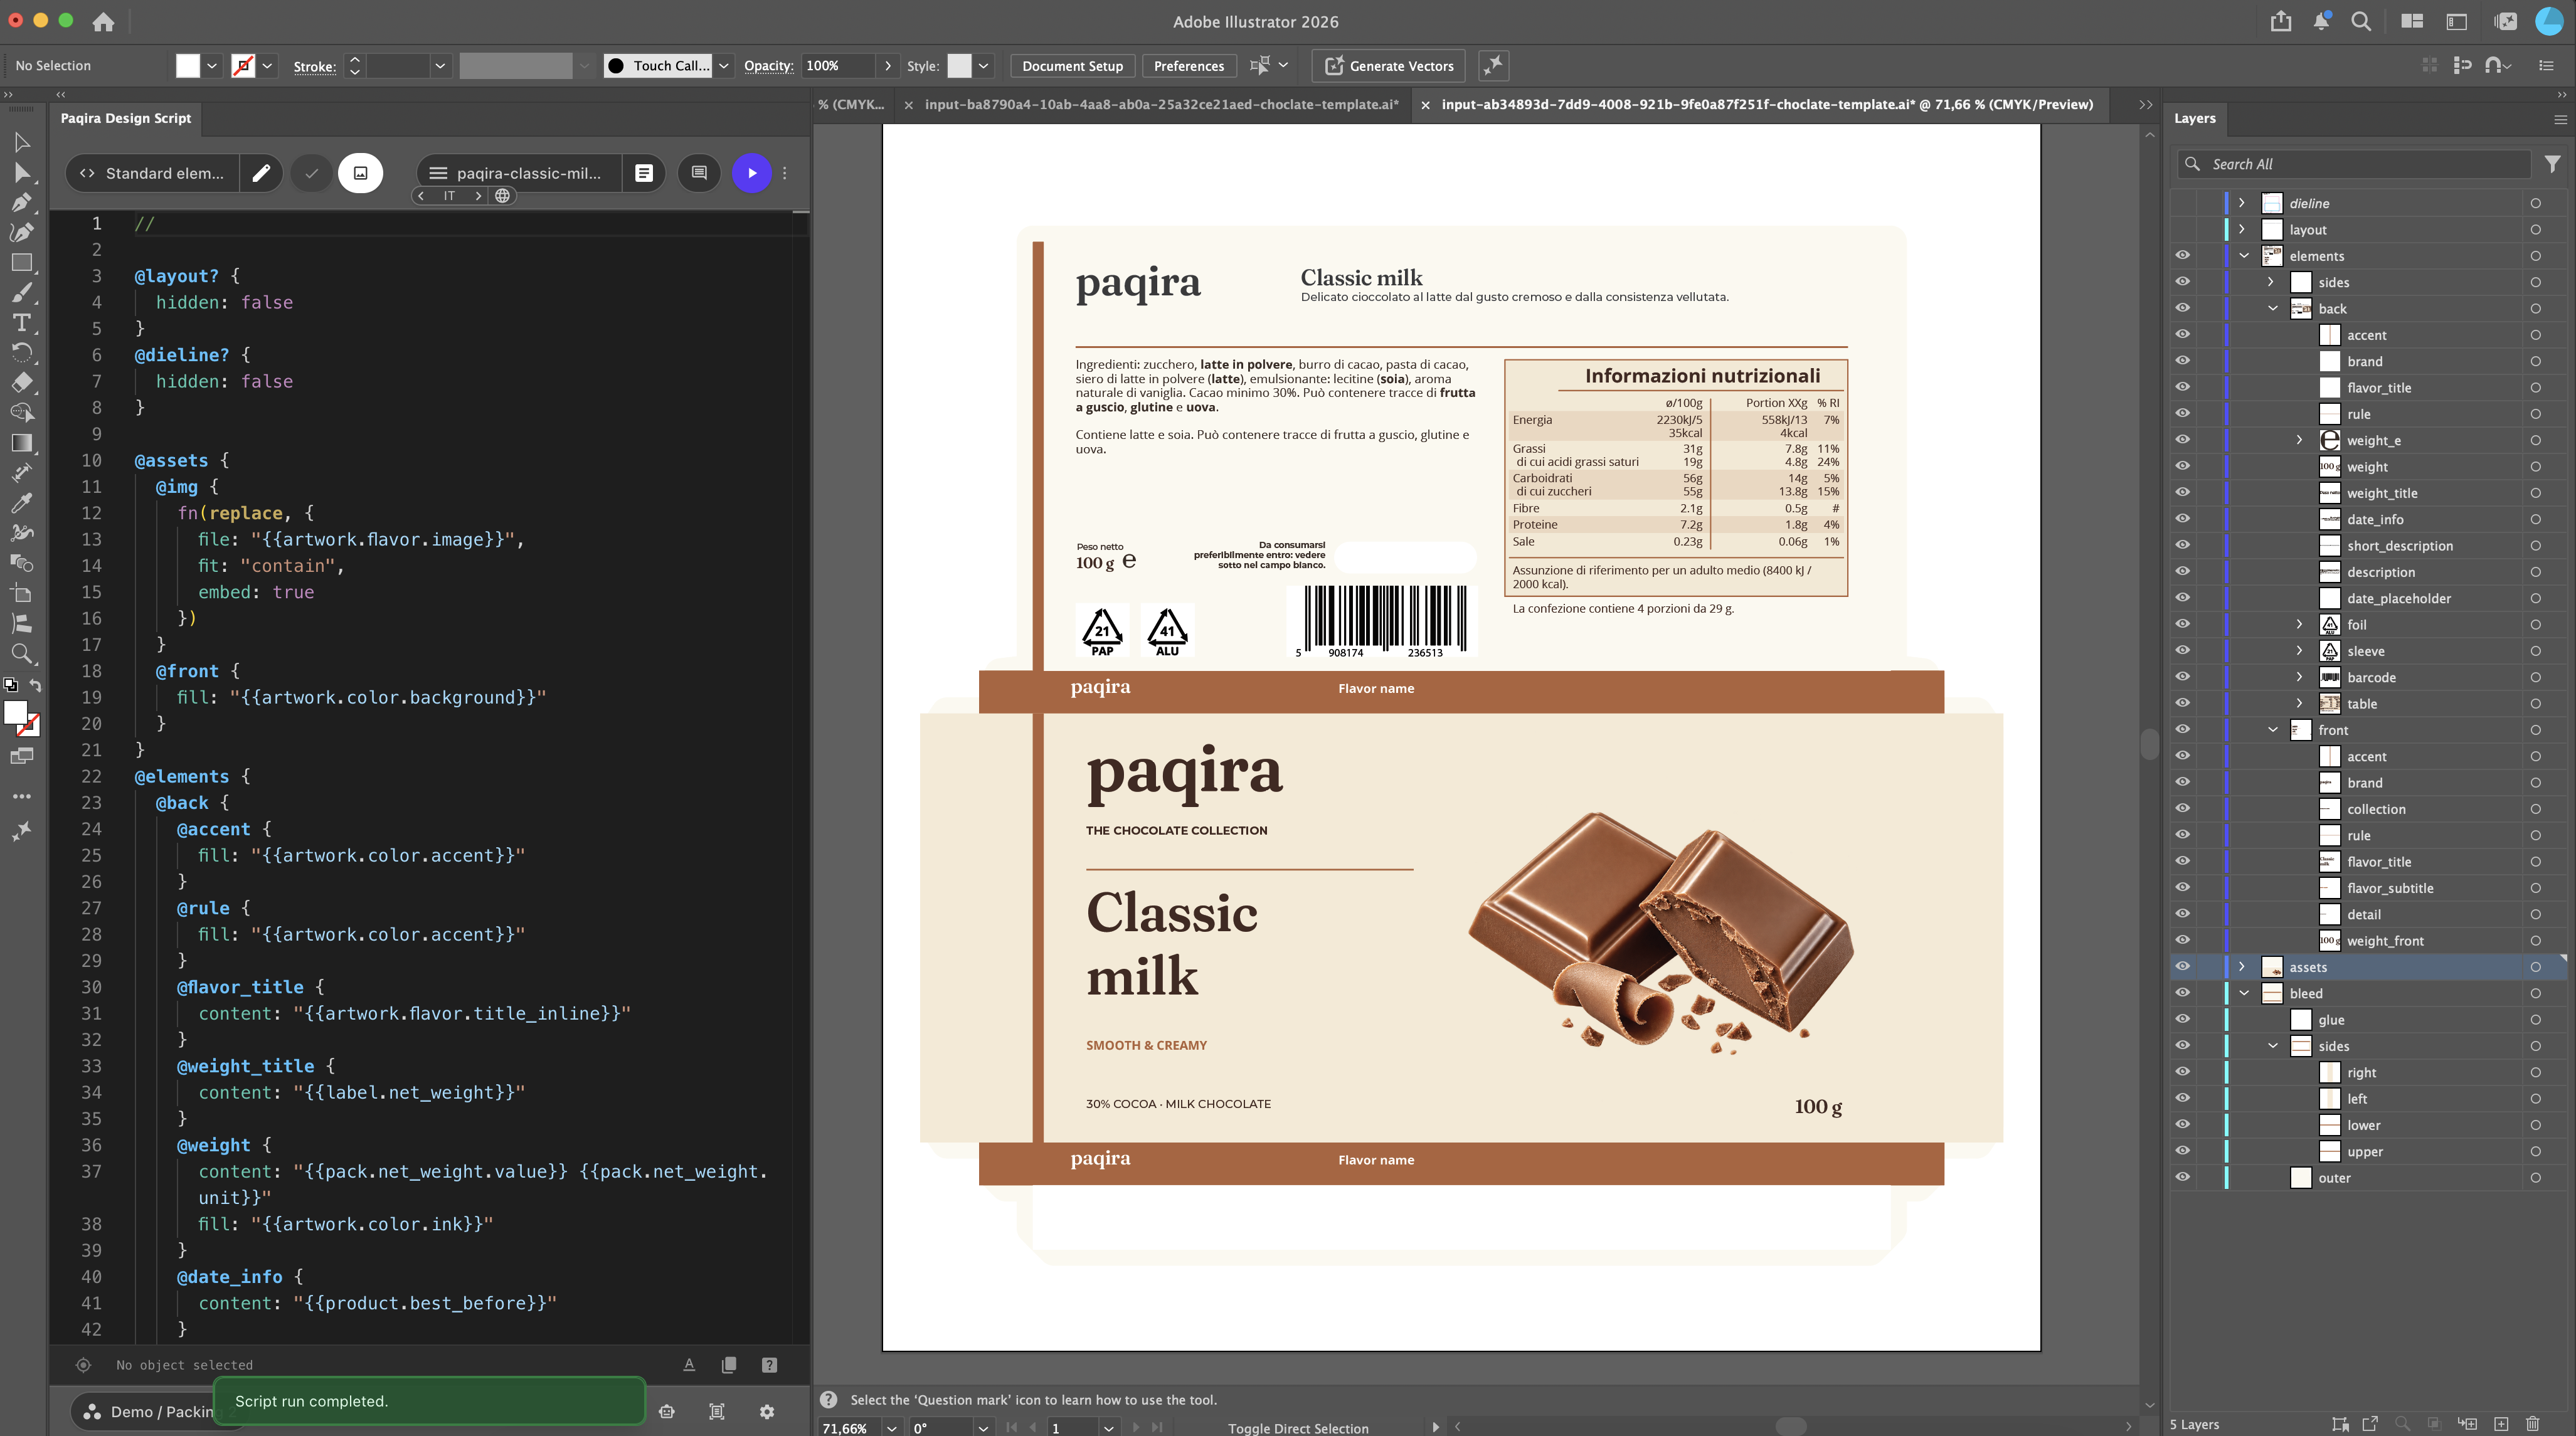Screen dimensions: 2576x1436
Task: Select the Pen tool
Action: 21,203
